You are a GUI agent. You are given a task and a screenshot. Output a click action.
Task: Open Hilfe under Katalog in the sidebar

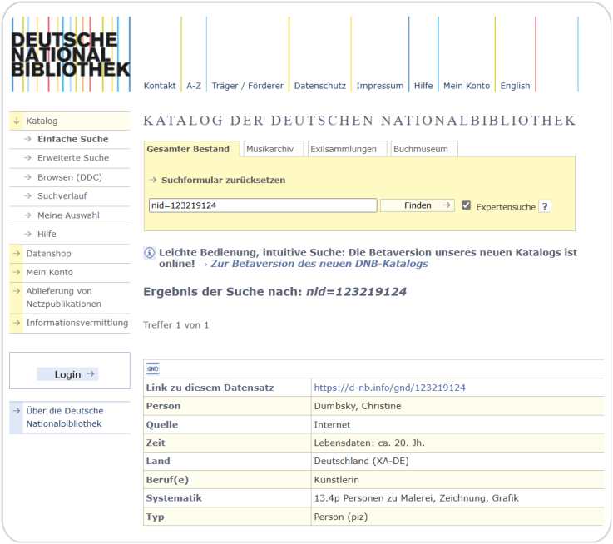[x=47, y=235]
